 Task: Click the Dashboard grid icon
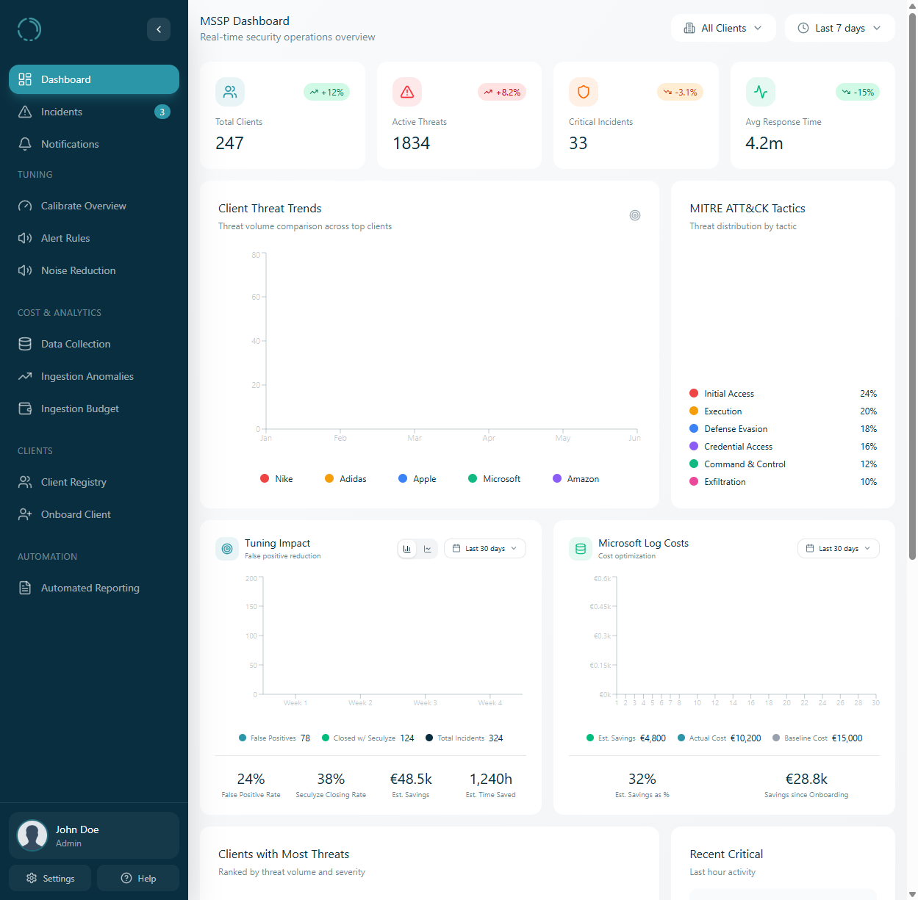click(x=25, y=79)
